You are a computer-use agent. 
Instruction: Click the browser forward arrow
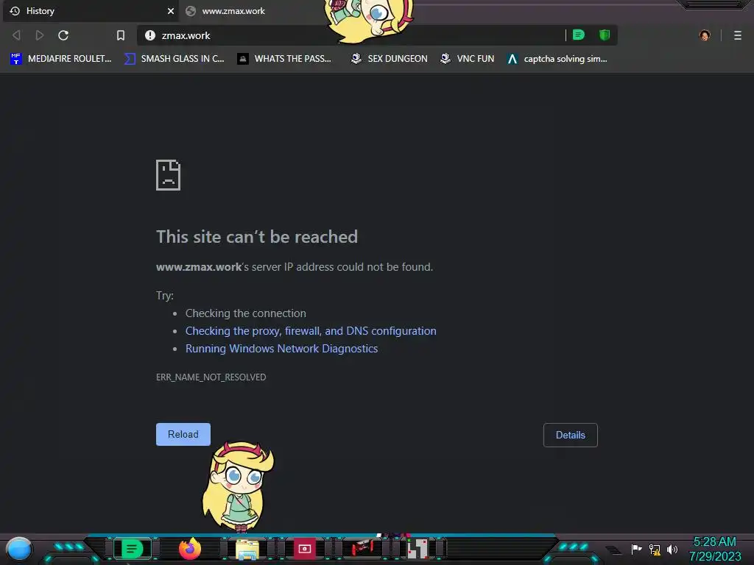pyautogui.click(x=40, y=35)
